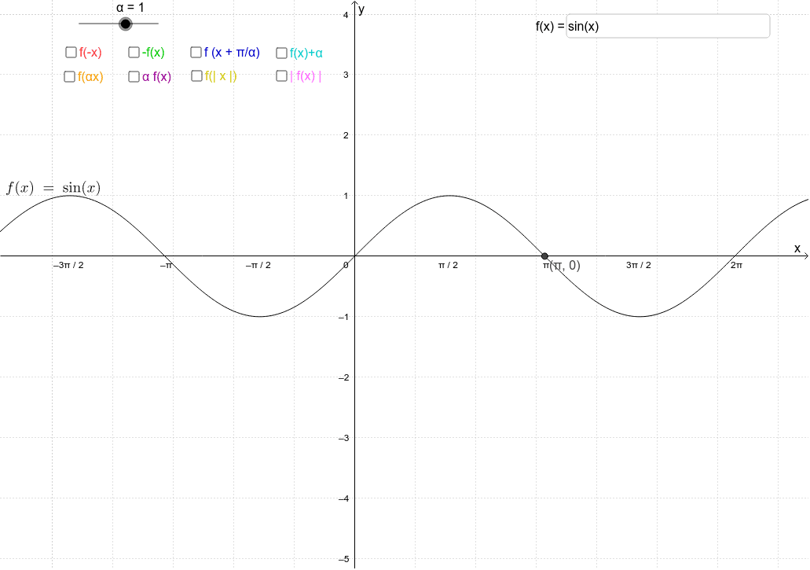The width and height of the screenshot is (810, 570).
Task: Toggle the f(αx) checkbox
Action: [x=70, y=76]
